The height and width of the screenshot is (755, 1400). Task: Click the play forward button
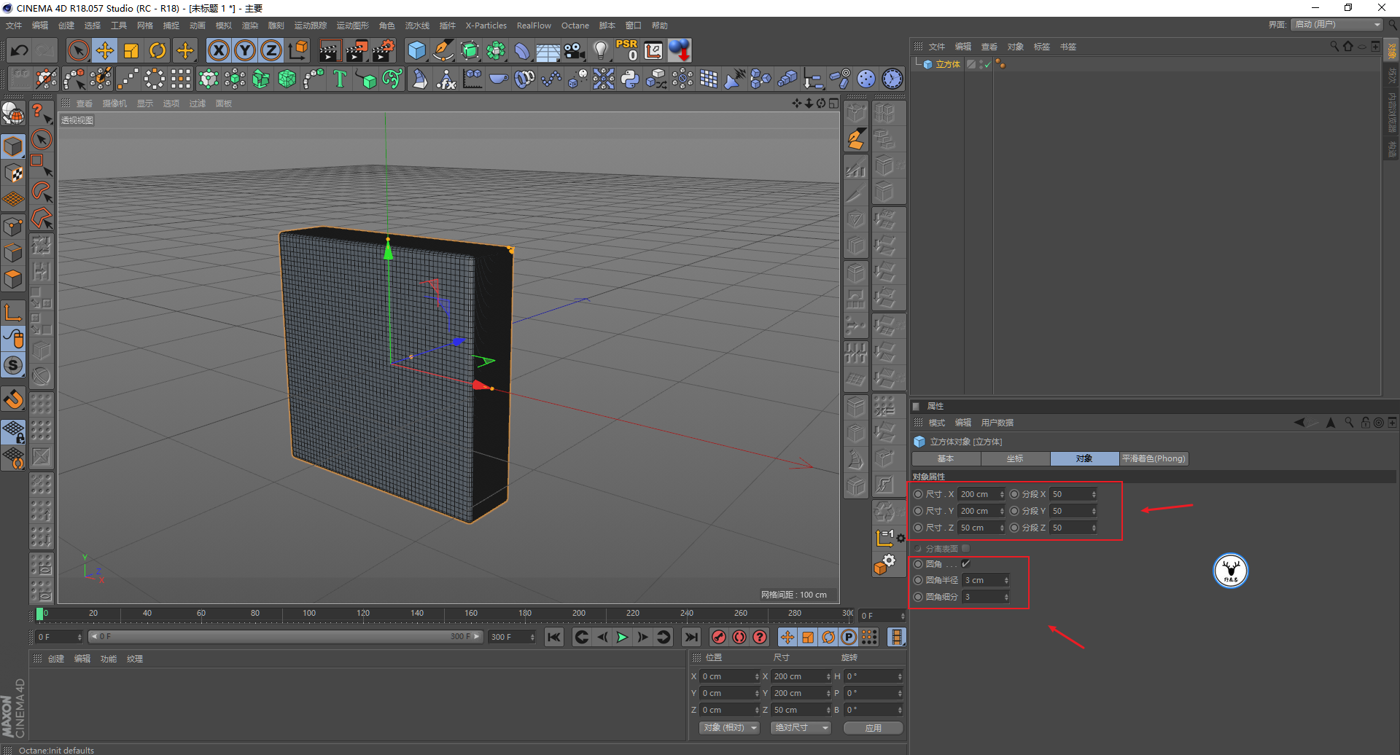click(622, 637)
